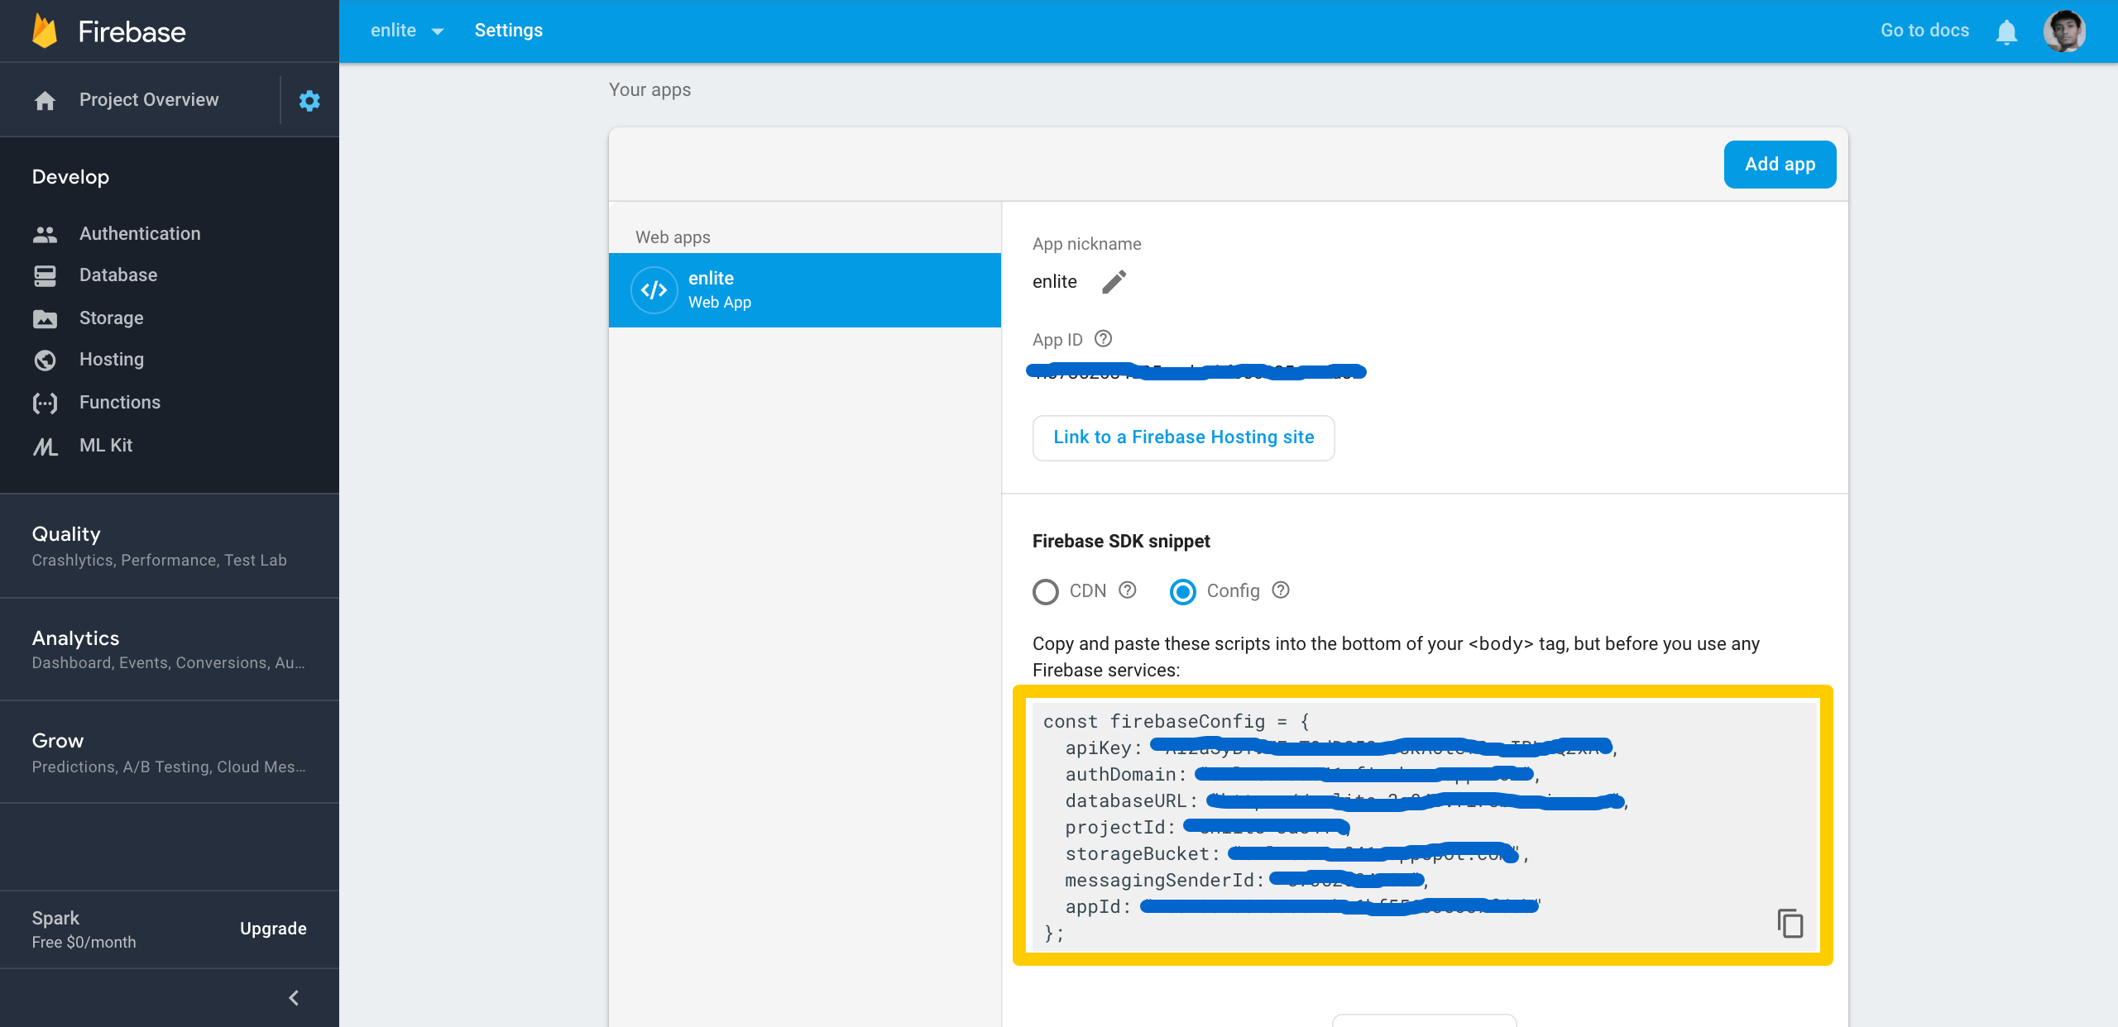
Task: Copy the firebaseConfig snippet to clipboard
Action: click(x=1790, y=923)
